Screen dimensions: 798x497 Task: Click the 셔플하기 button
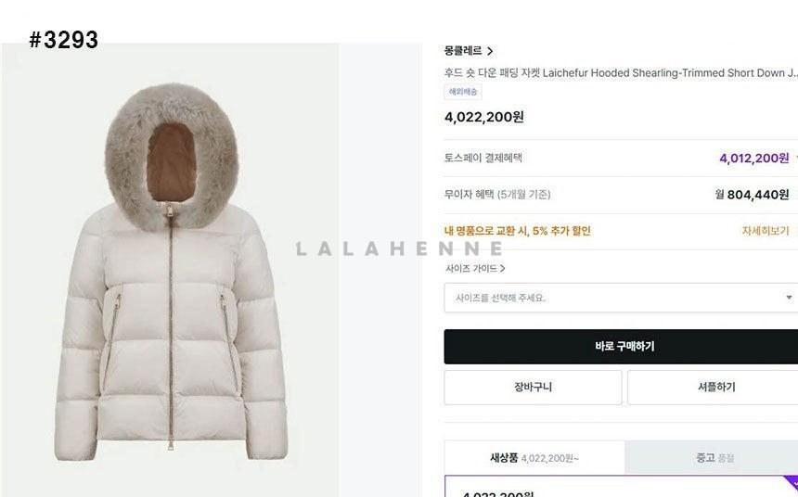pyautogui.click(x=713, y=388)
